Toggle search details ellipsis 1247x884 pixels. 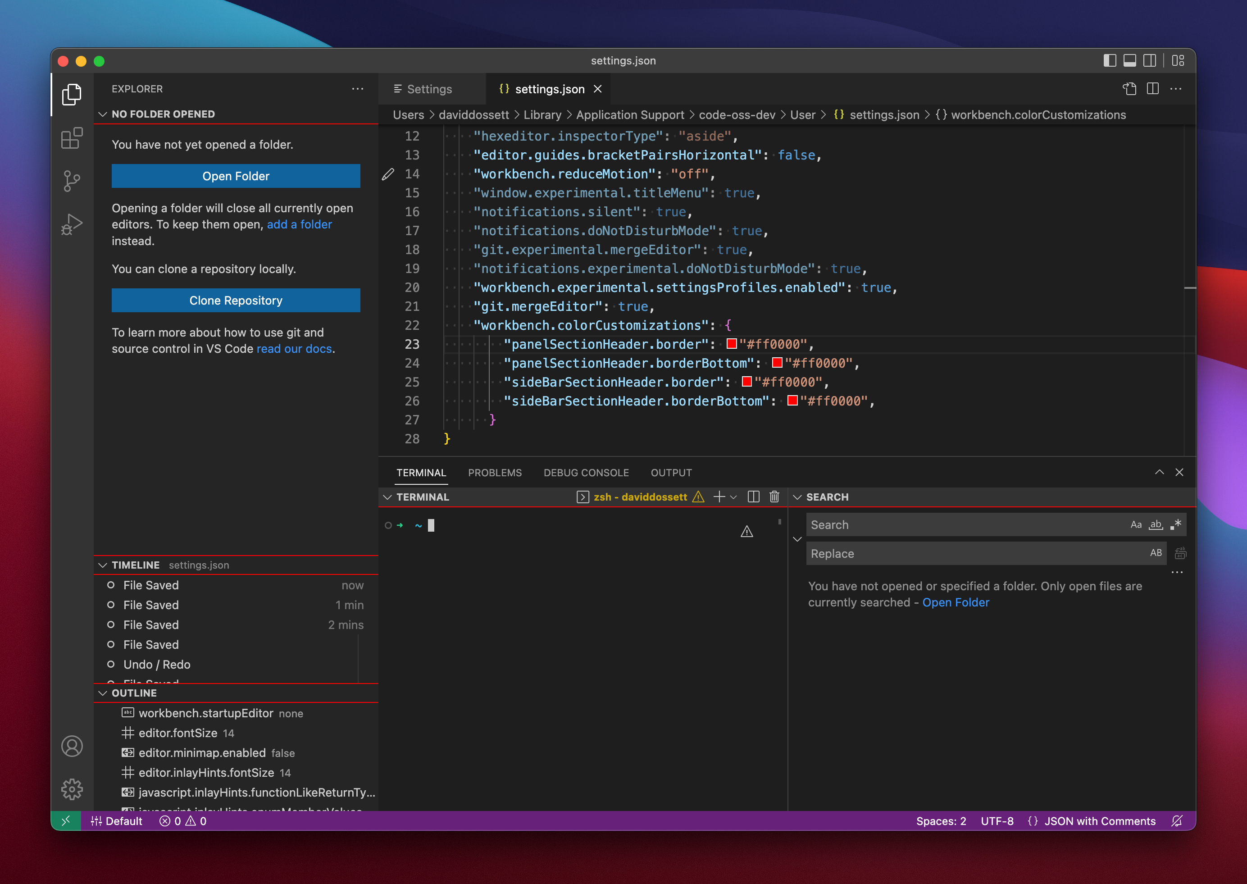point(1177,572)
